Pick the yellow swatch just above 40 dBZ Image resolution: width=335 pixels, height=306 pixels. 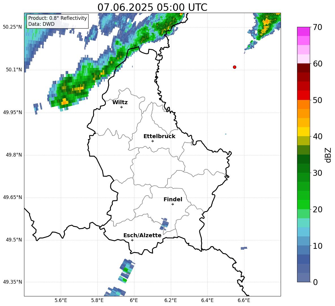pyautogui.click(x=303, y=132)
